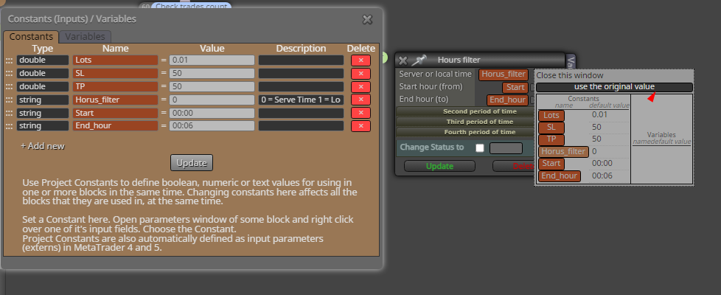721x295 pixels.
Task: Grab the drag handle of TP row
Action: coord(9,87)
